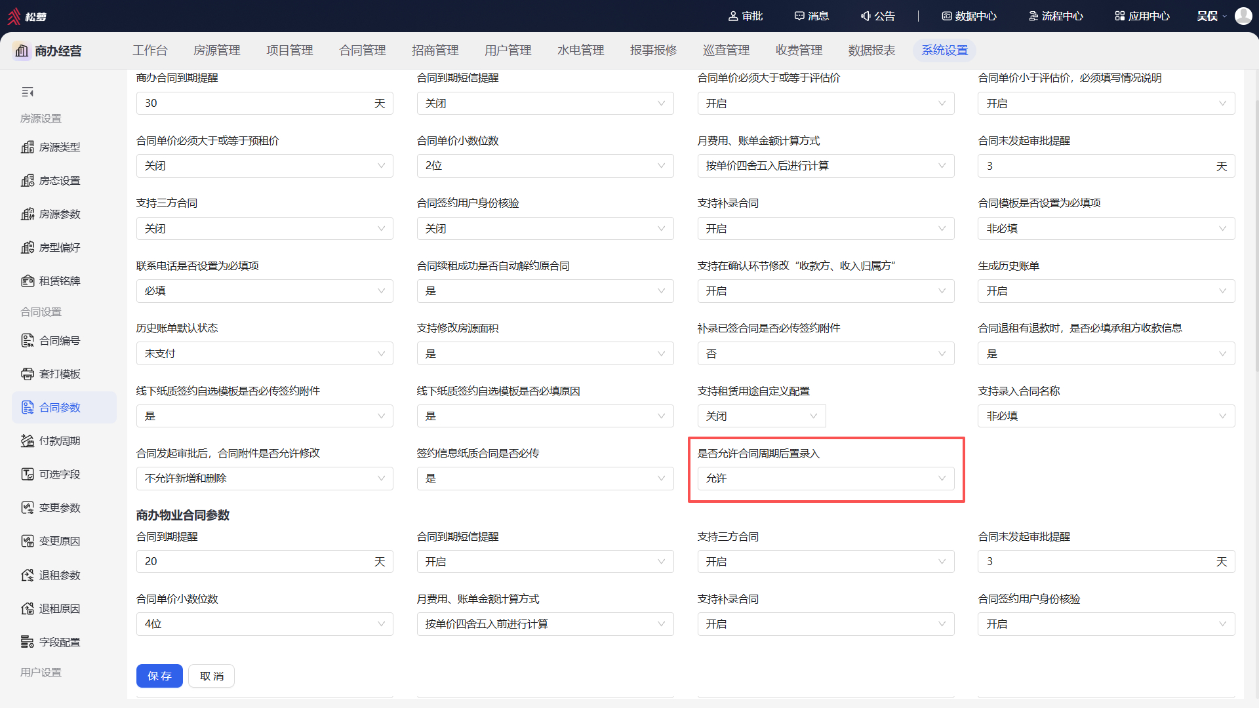
Task: Switch to the 收费管理 tab
Action: point(799,50)
